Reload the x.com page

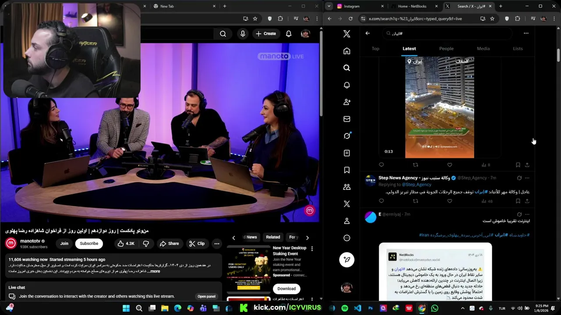[x=350, y=19]
